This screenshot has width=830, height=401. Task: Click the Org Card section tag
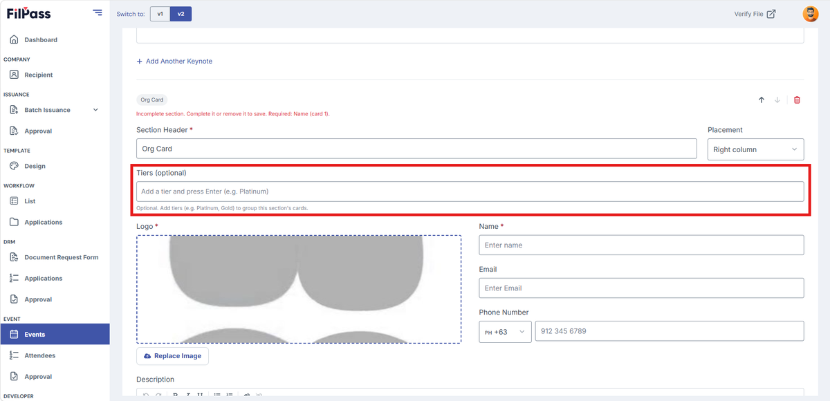(x=152, y=100)
